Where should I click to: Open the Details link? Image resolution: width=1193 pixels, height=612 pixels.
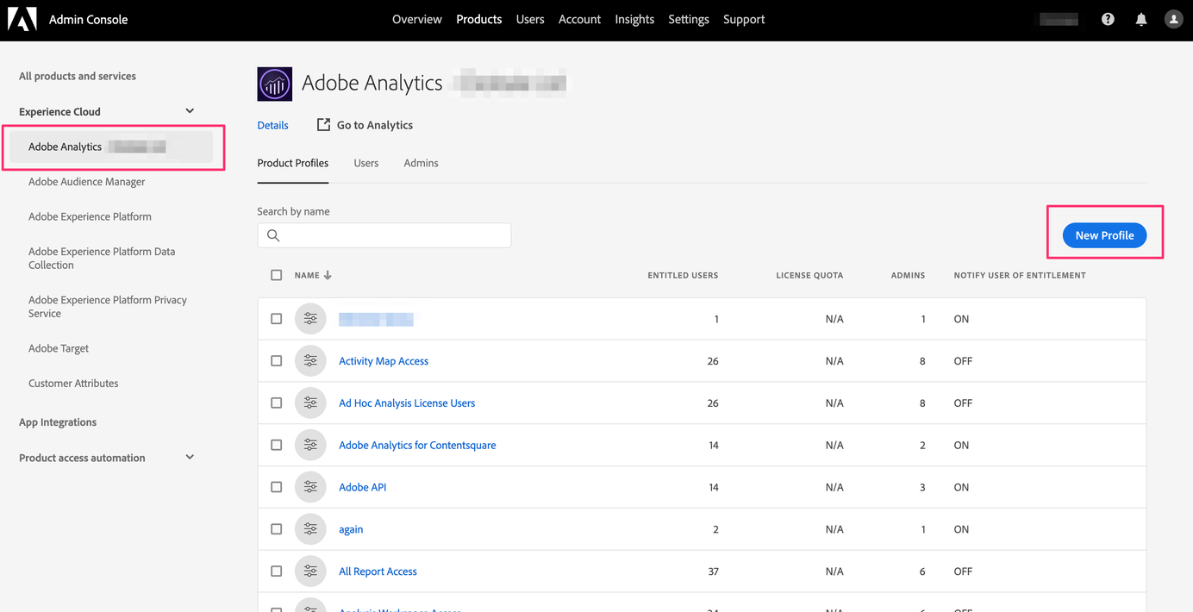point(272,125)
